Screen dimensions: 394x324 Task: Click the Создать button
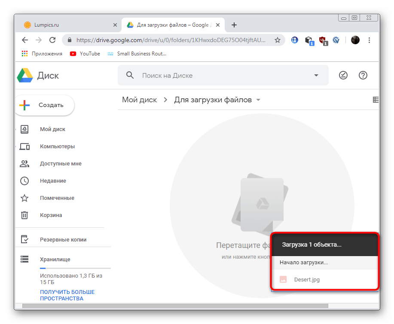(45, 105)
